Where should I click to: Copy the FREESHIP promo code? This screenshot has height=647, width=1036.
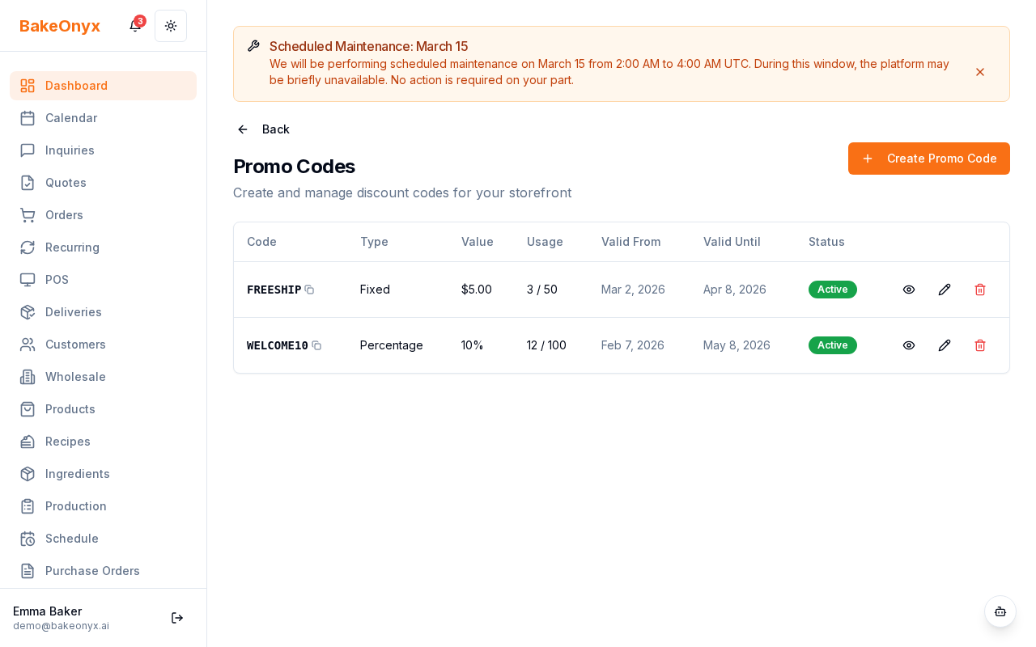pyautogui.click(x=309, y=290)
